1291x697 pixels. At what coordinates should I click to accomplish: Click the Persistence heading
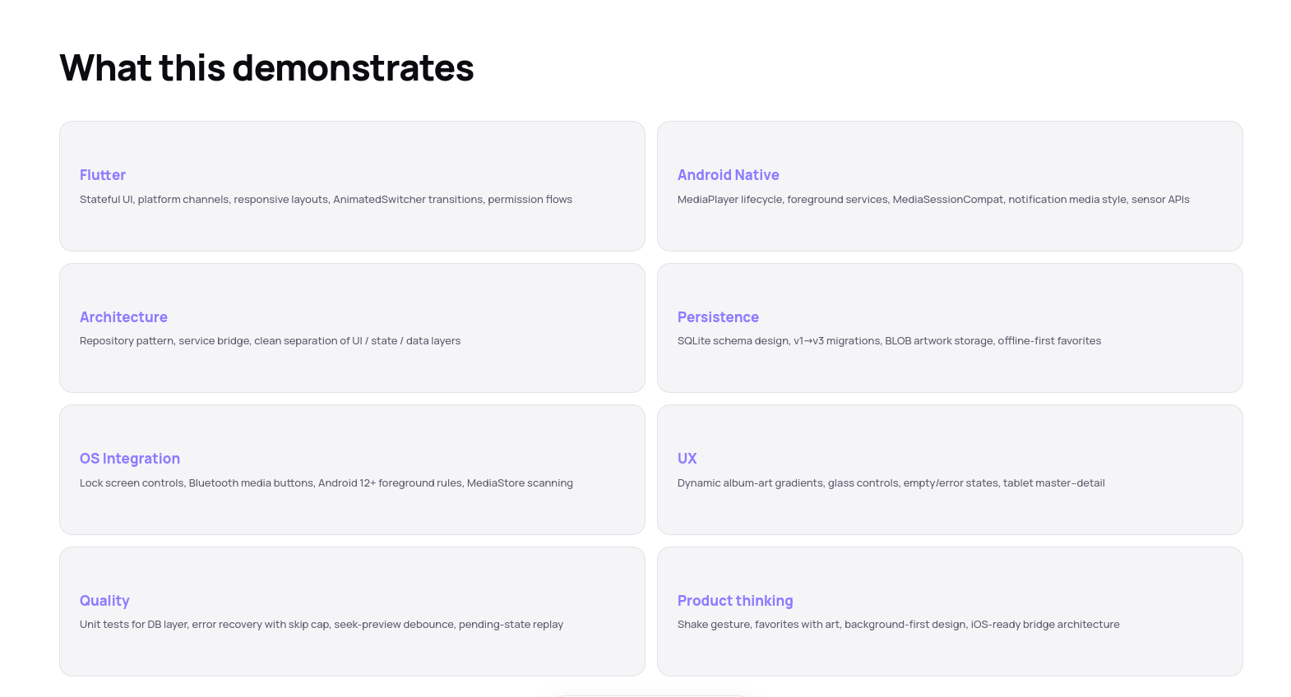(x=718, y=317)
